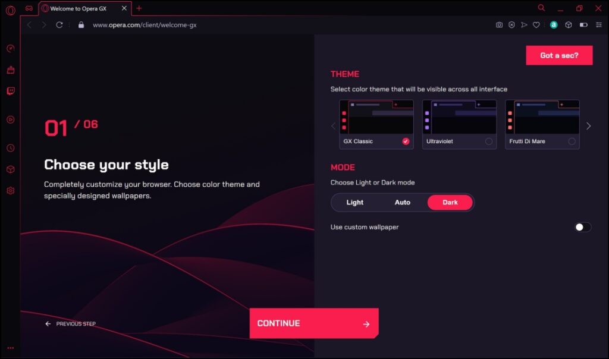Image resolution: width=609 pixels, height=359 pixels.
Task: Open GX Control speedometer icon in sidebar
Action: (x=11, y=49)
